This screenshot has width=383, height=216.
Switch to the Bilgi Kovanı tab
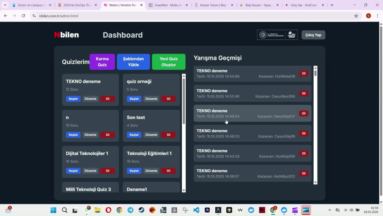259,5
